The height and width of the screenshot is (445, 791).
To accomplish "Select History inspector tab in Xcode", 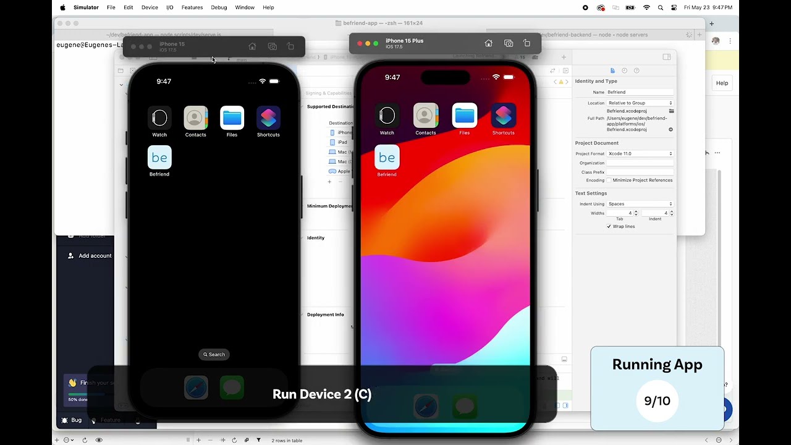I will pyautogui.click(x=624, y=70).
